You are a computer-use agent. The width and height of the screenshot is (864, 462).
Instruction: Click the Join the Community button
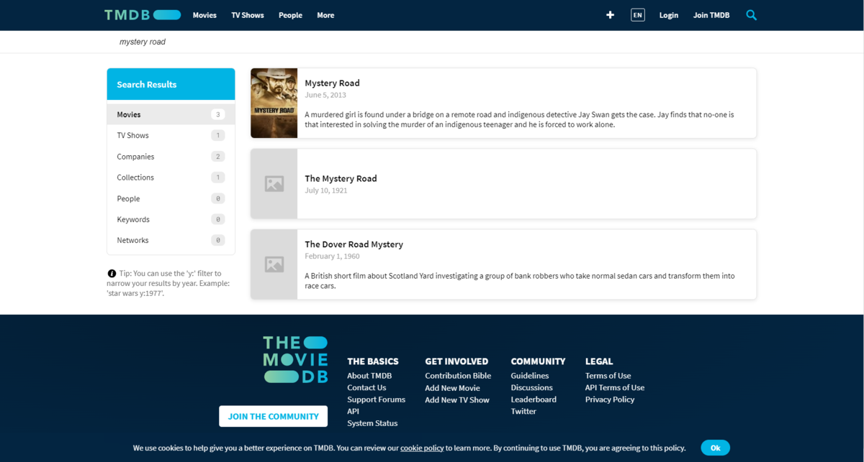coord(273,416)
